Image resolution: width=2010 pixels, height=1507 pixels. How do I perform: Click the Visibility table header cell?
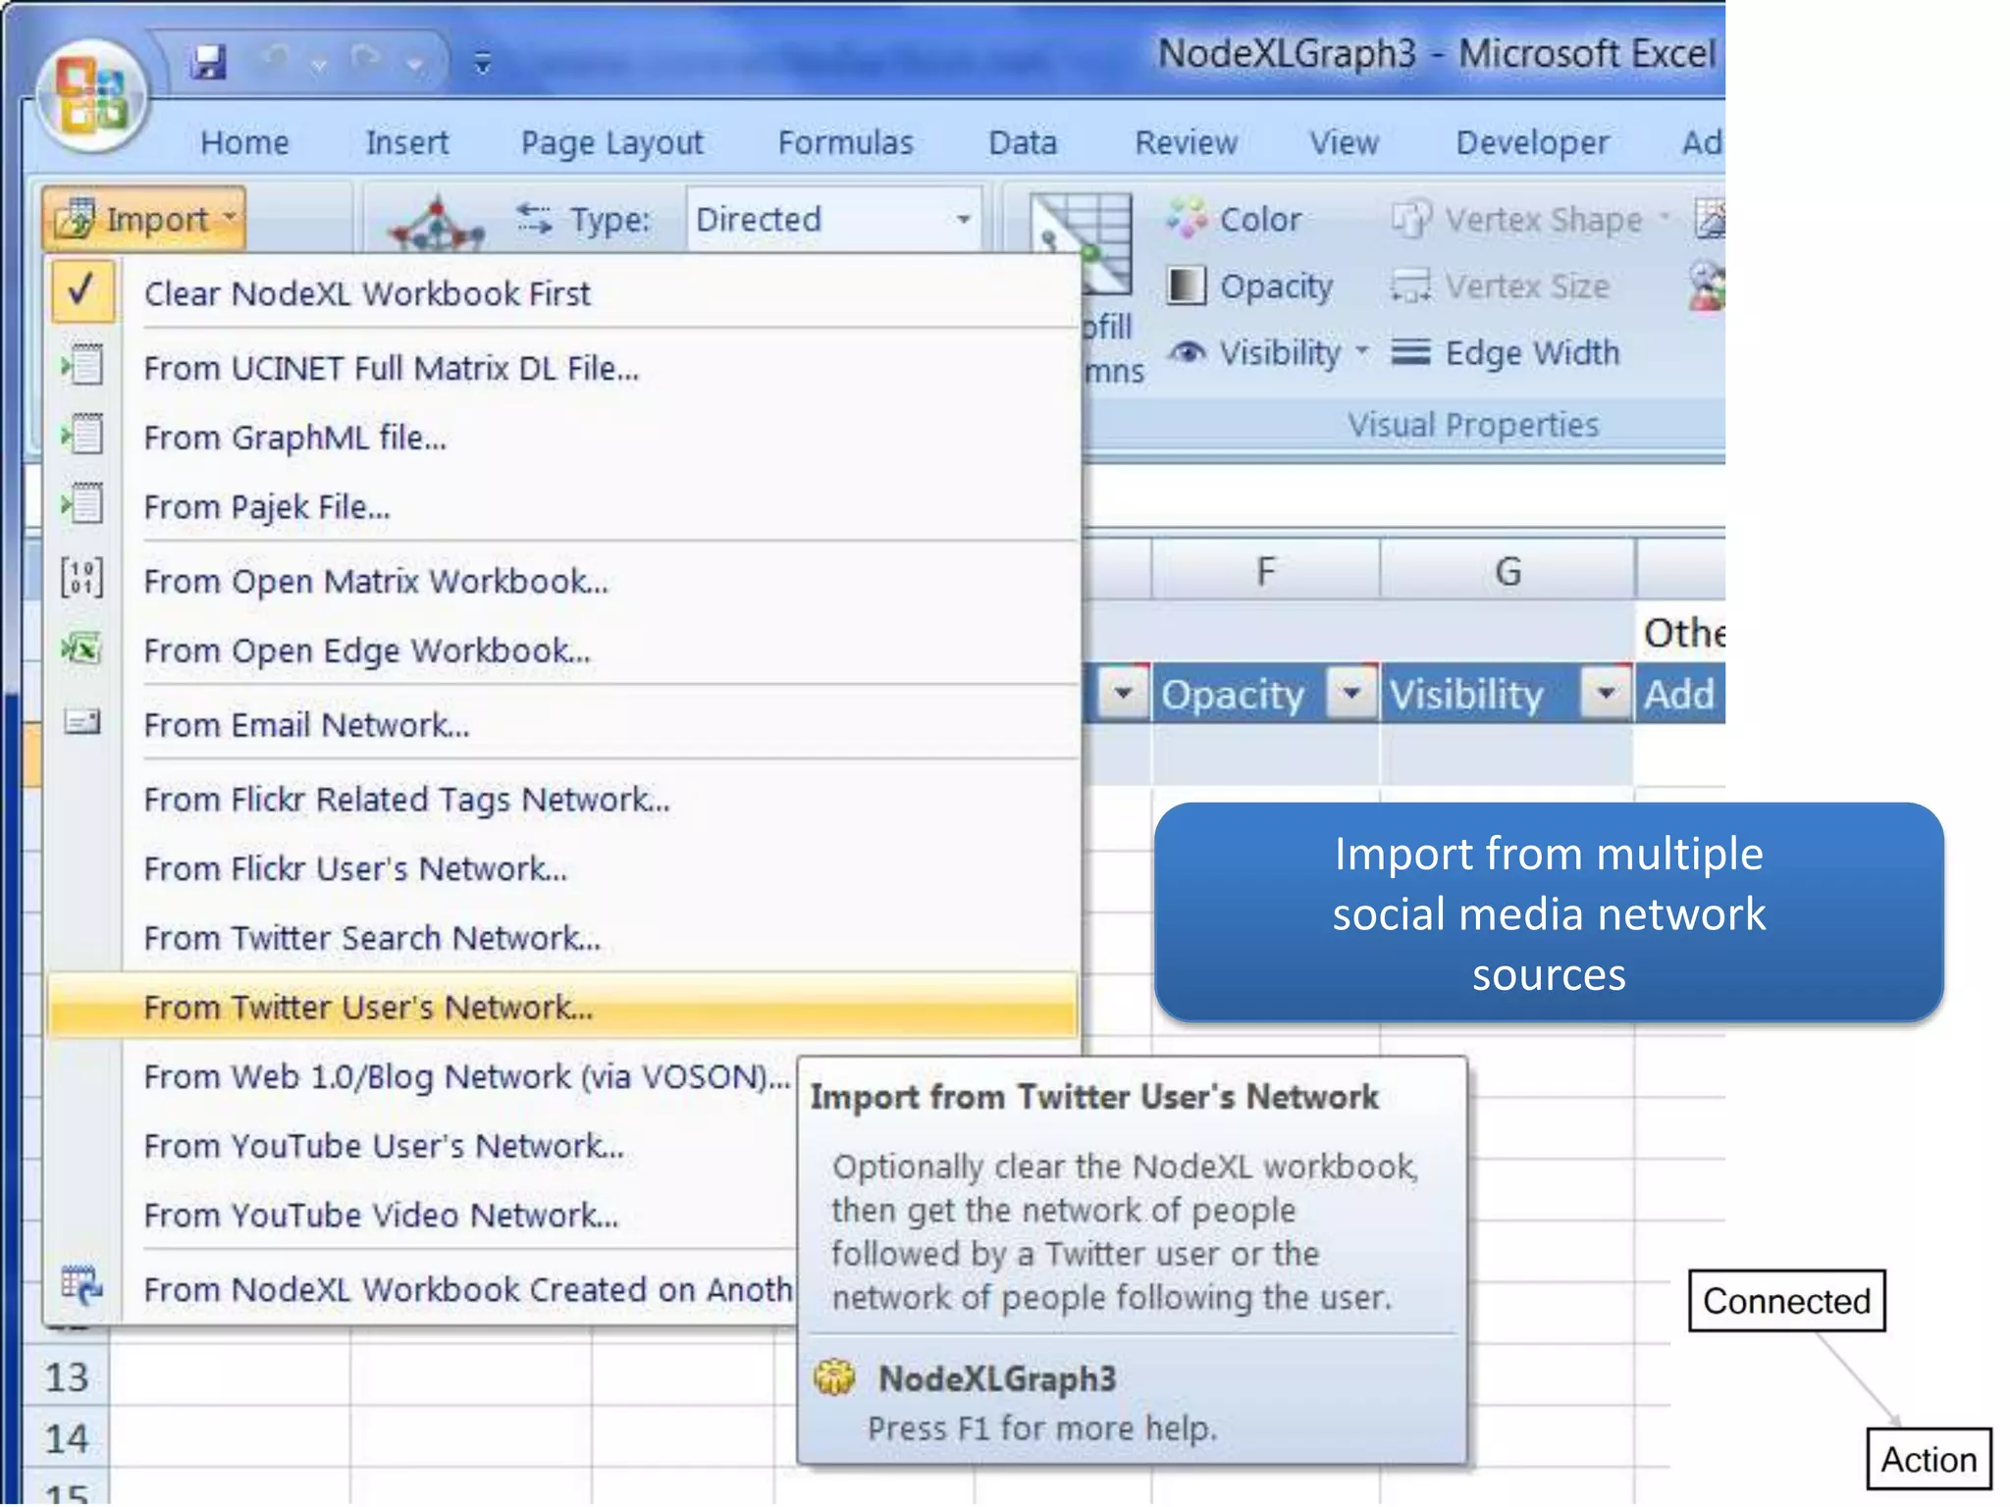1507,695
